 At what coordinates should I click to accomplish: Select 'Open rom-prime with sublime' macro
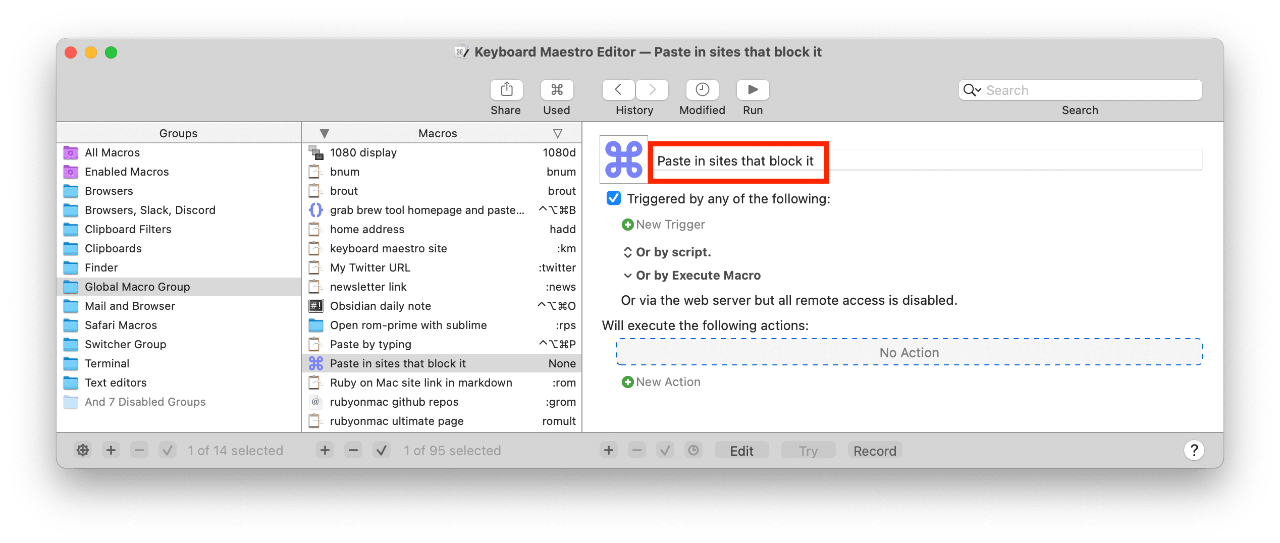tap(442, 325)
